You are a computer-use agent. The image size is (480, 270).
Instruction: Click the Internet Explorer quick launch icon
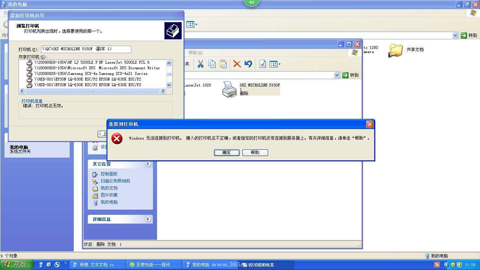(49, 265)
